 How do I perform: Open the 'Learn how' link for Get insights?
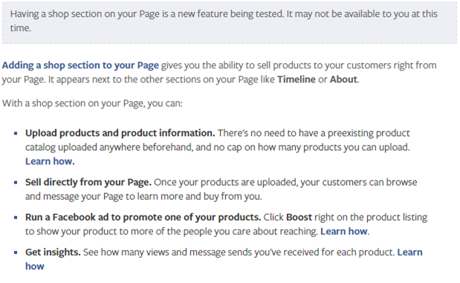click(409, 252)
